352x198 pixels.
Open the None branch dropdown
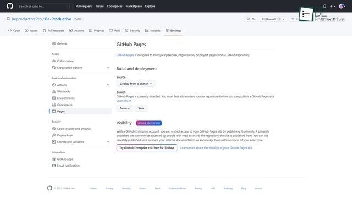tap(125, 108)
